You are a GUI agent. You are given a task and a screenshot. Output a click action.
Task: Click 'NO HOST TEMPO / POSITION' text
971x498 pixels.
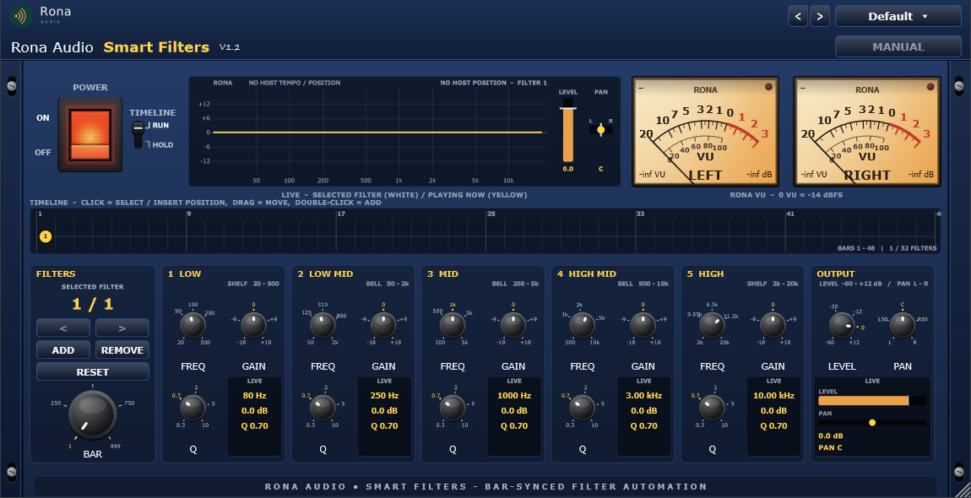click(294, 83)
